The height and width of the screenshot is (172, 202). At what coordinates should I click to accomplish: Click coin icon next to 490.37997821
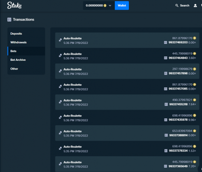(195, 100)
